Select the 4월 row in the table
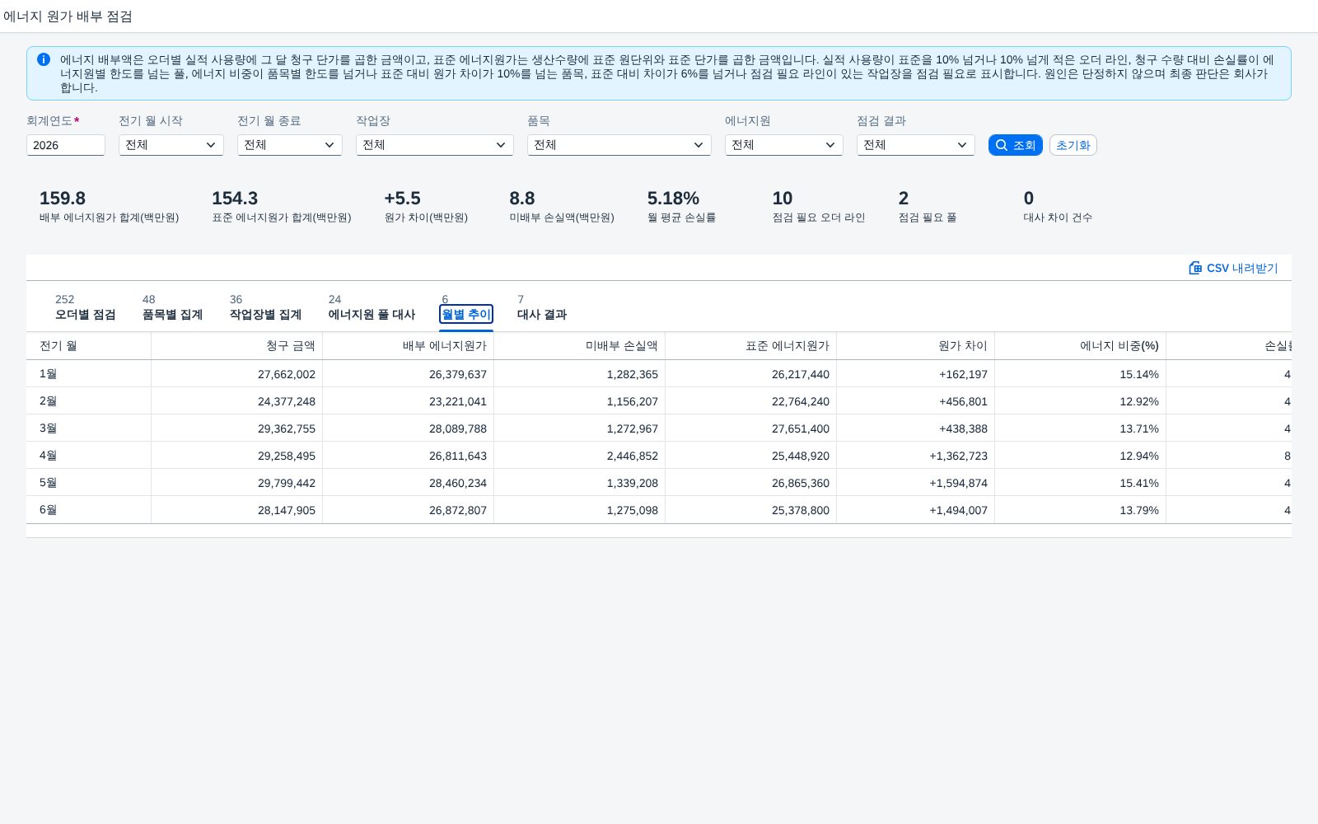The height and width of the screenshot is (824, 1318). [659, 456]
